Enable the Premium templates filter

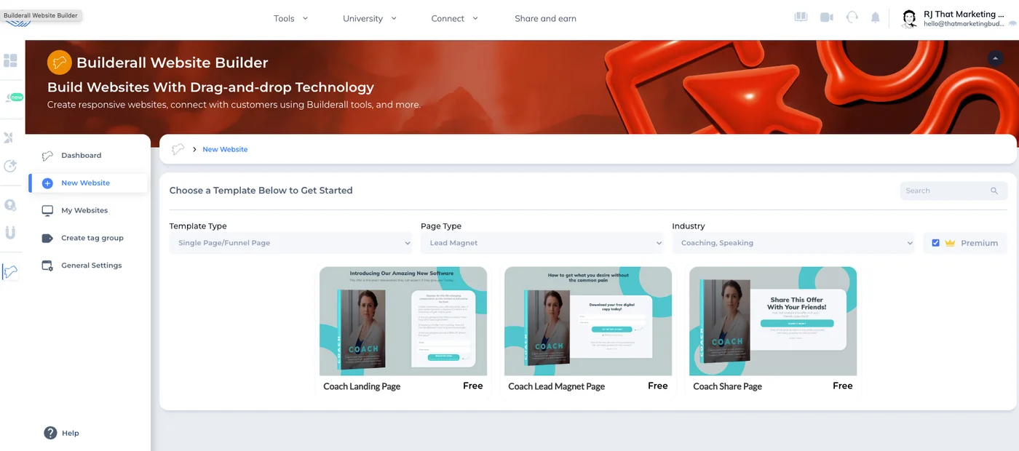click(935, 243)
